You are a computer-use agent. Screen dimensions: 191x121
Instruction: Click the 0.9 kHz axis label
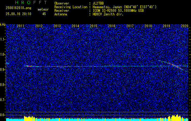pos(2,70)
